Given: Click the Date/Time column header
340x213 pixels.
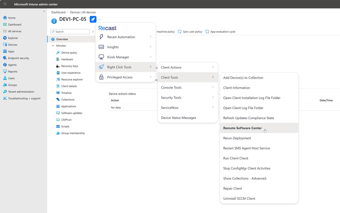Looking at the screenshot, I should tap(326, 100).
